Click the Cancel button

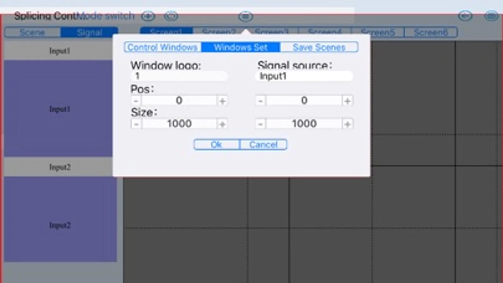(263, 145)
